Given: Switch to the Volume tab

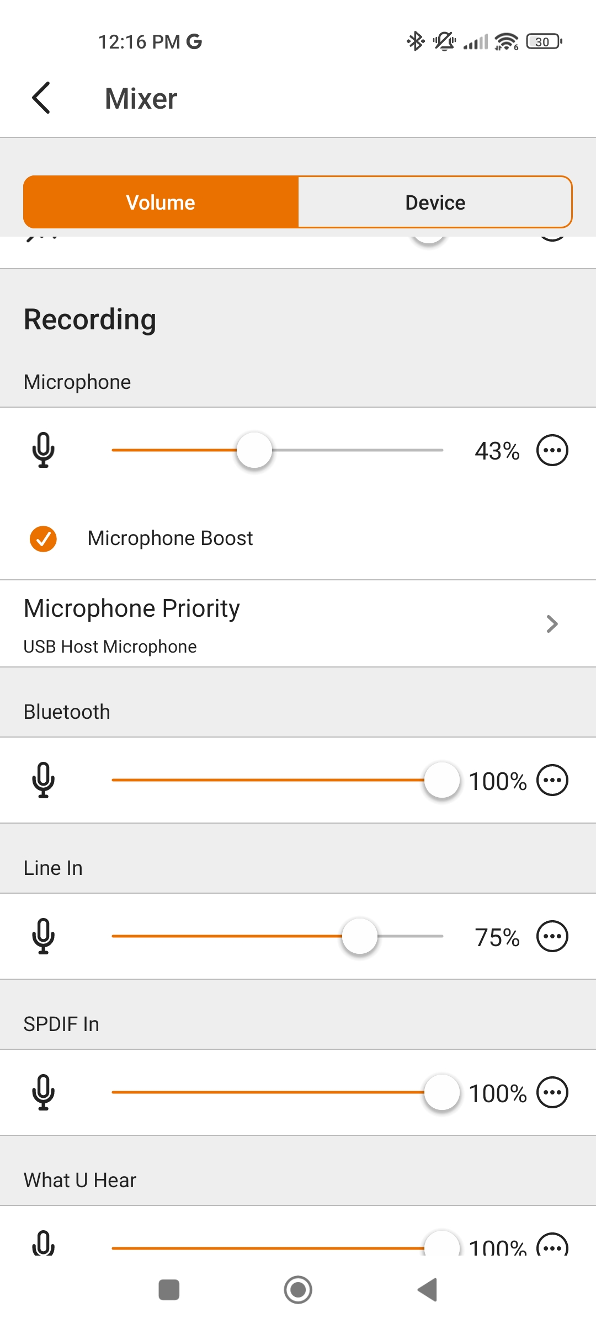Looking at the screenshot, I should point(161,202).
